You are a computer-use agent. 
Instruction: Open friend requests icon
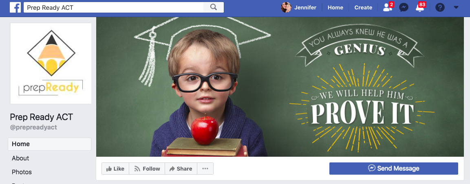tap(388, 7)
